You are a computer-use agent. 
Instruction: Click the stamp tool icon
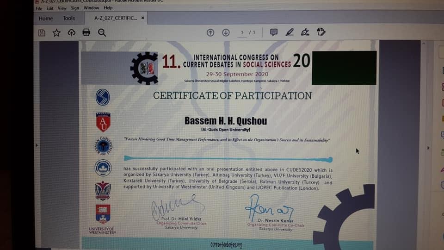coord(321,32)
